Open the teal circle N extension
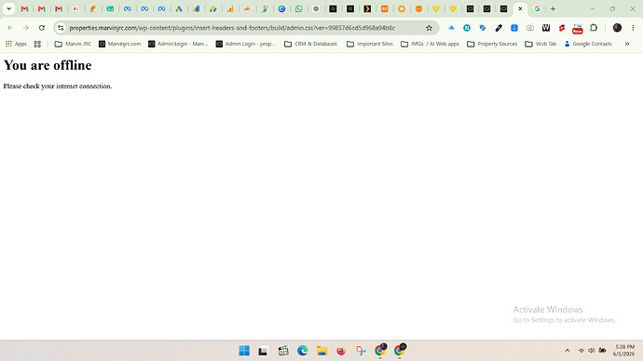The image size is (643, 361). click(467, 28)
